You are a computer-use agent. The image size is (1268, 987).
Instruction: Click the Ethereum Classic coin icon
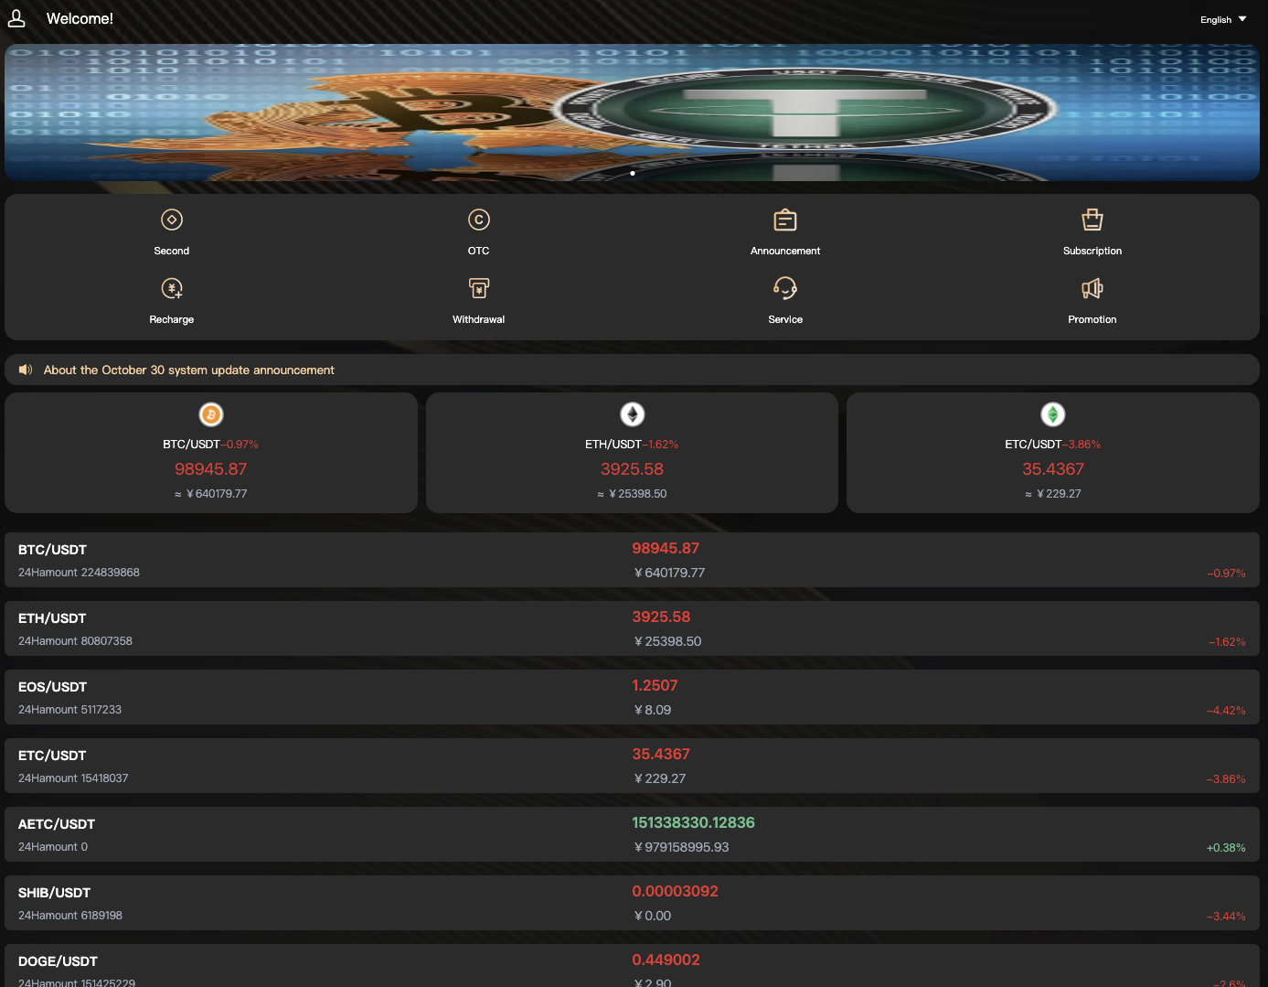point(1053,414)
